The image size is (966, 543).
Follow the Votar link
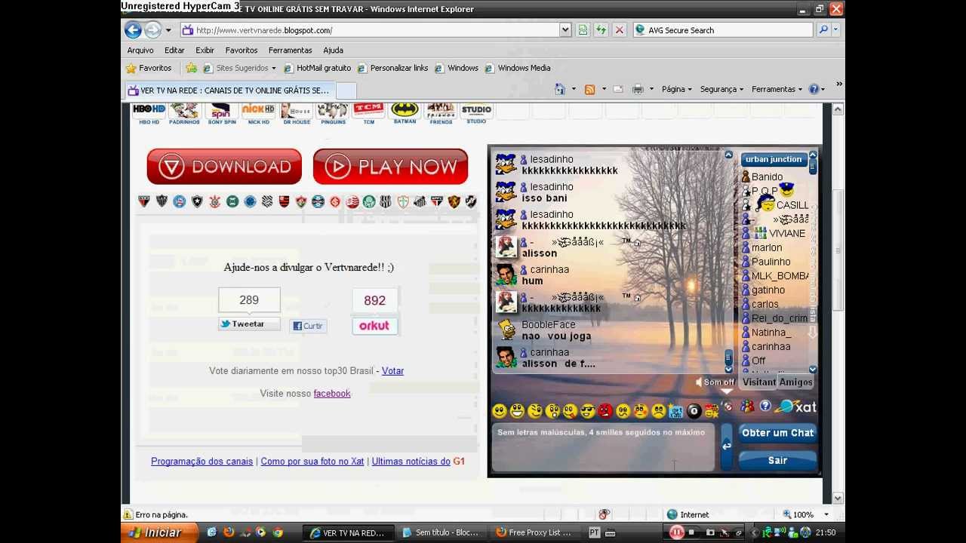click(x=392, y=371)
